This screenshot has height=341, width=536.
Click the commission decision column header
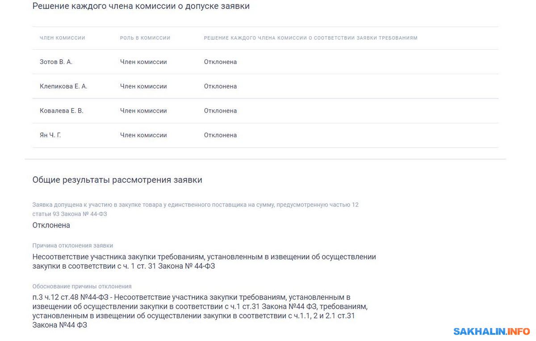pos(310,38)
